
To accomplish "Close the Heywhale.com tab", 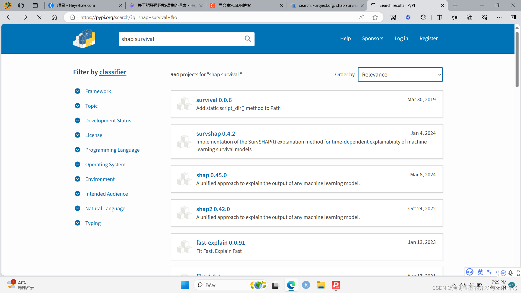I will tap(120, 5).
